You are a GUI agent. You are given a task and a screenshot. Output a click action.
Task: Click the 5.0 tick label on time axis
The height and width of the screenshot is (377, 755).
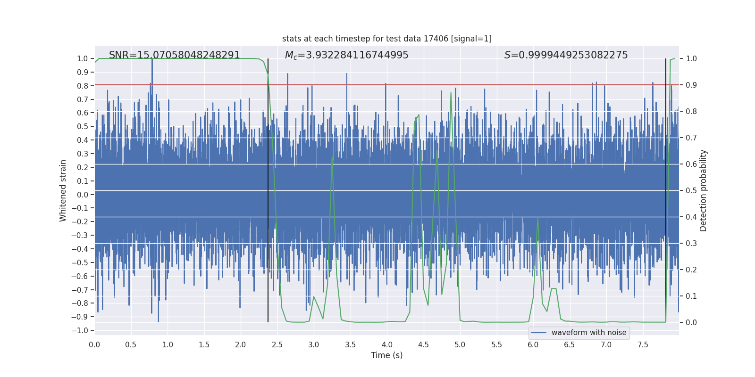(460, 344)
